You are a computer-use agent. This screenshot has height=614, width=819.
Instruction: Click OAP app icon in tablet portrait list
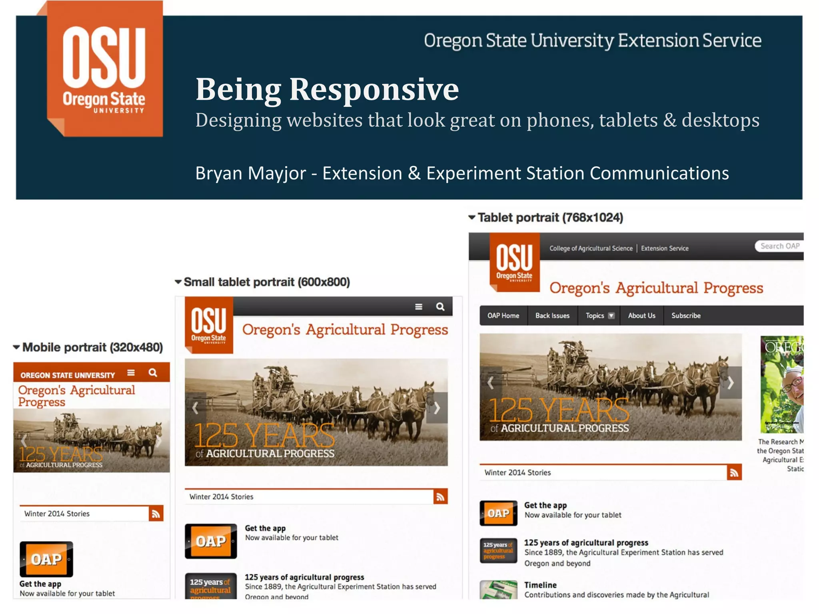[498, 513]
